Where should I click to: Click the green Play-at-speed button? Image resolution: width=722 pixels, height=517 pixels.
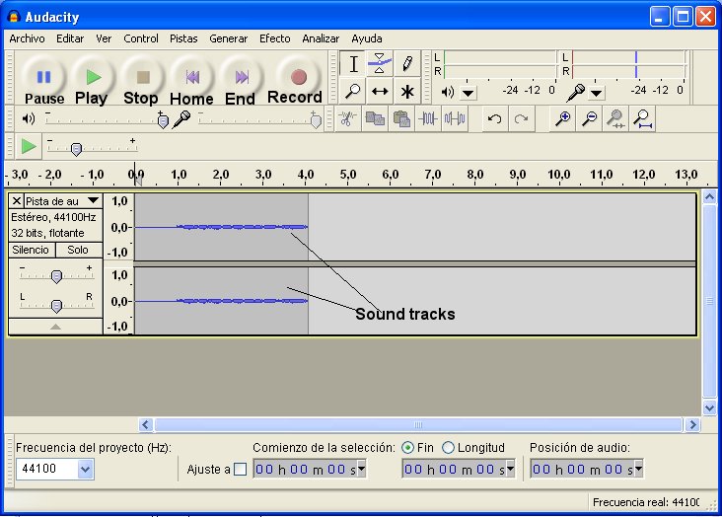pyautogui.click(x=29, y=147)
